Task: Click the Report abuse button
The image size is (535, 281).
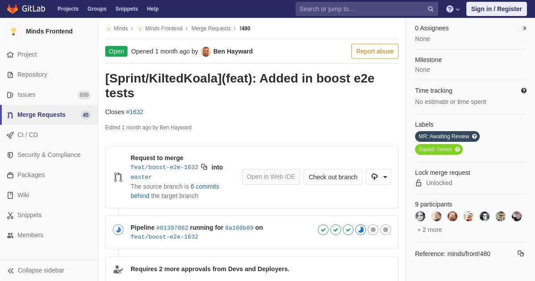Action: (x=374, y=51)
